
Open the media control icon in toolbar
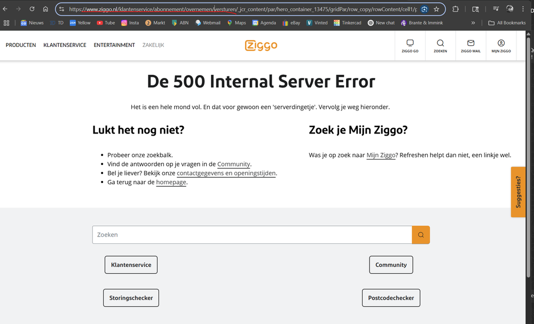coord(496,9)
